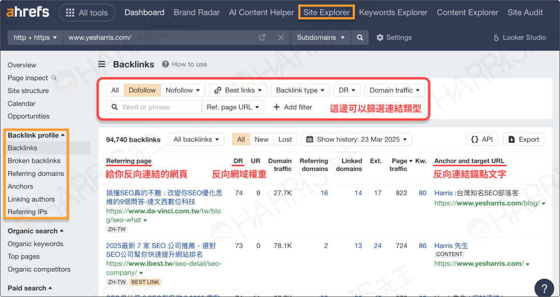
Task: Open Settings with gear icon
Action: pos(394,38)
